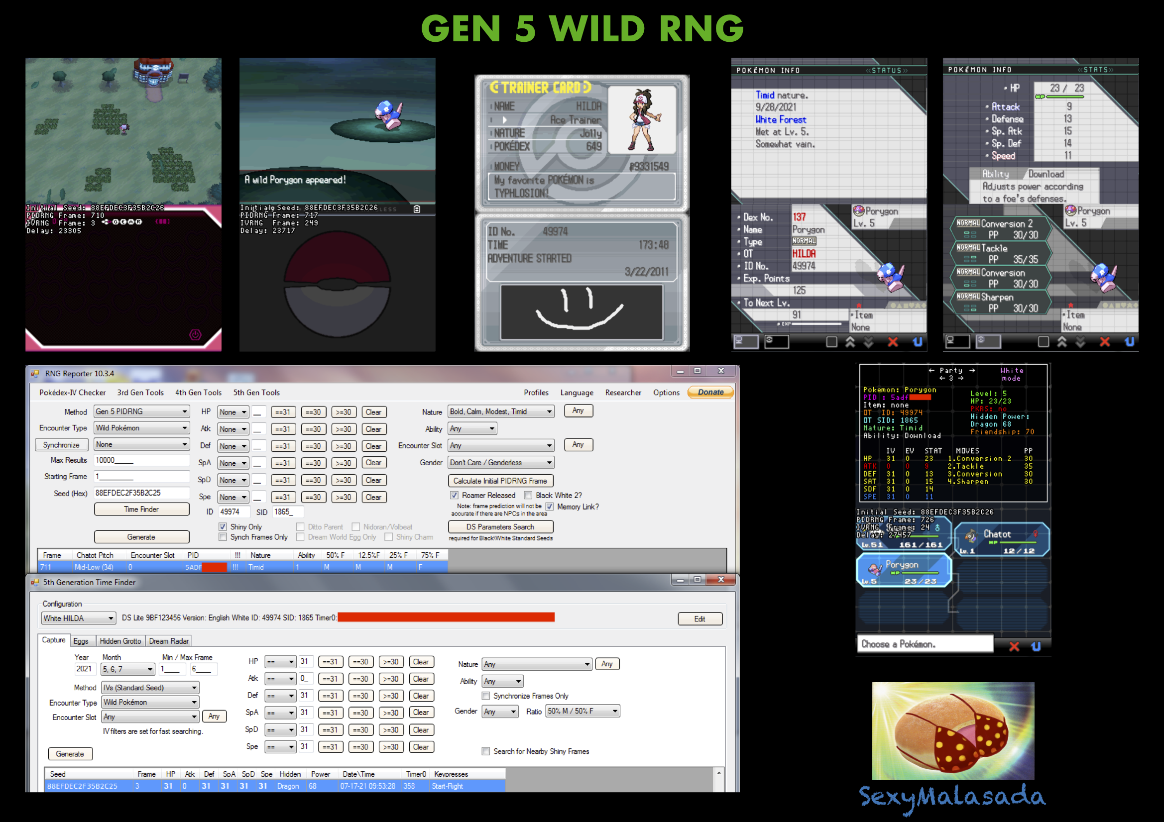Click the Seed (Hex) input field
This screenshot has height=822, width=1164.
[x=141, y=493]
